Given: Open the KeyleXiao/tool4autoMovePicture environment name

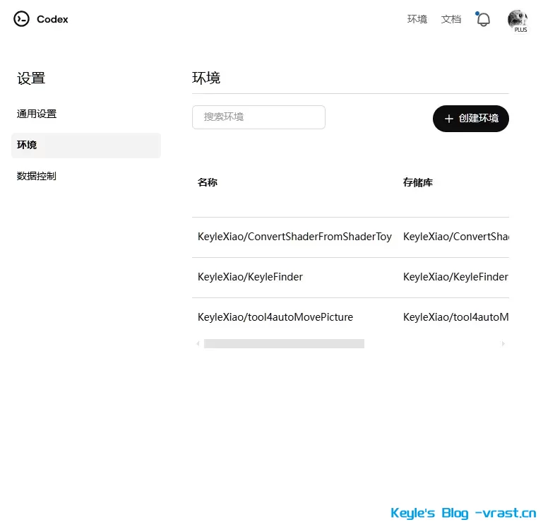Looking at the screenshot, I should (x=275, y=317).
